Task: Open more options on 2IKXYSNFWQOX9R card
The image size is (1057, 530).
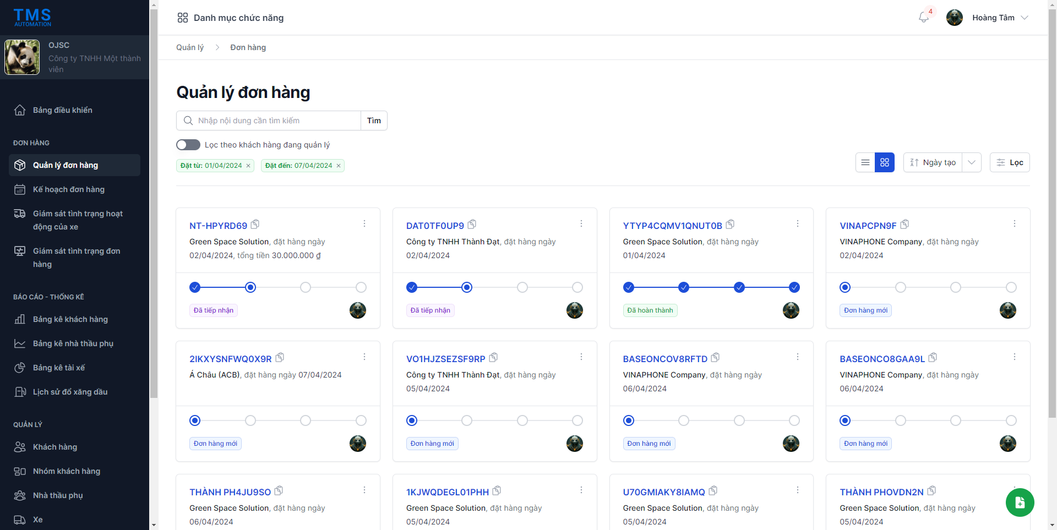Action: tap(364, 357)
